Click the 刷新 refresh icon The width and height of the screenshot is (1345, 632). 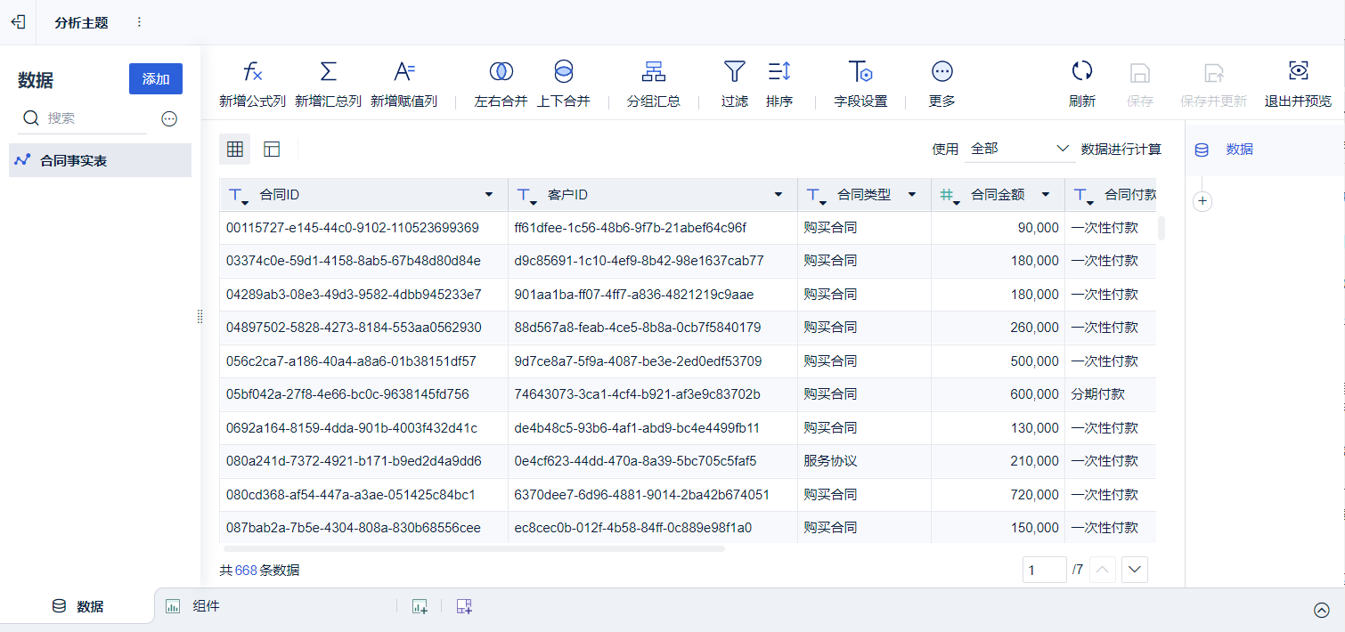point(1082,72)
